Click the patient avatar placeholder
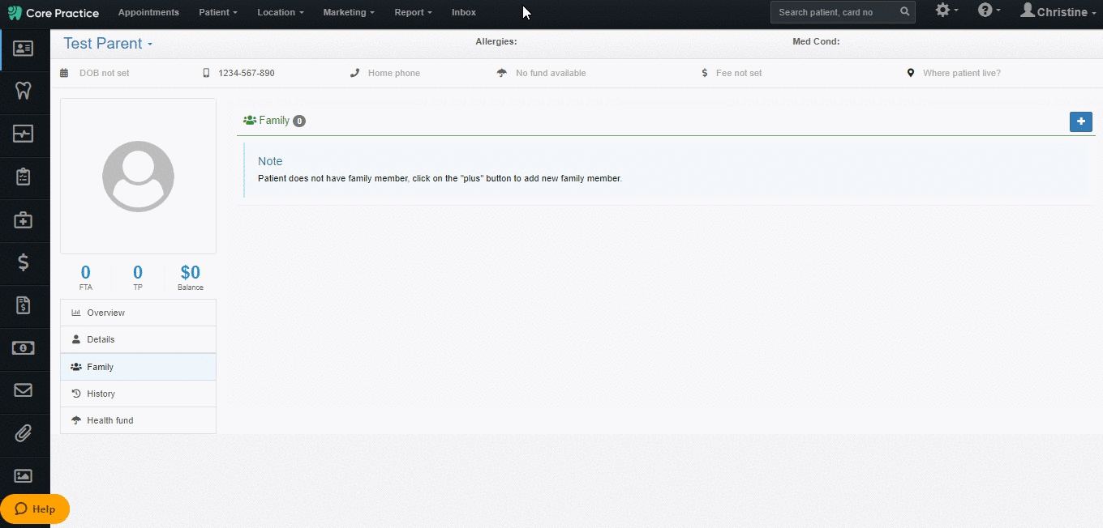The image size is (1103, 528). 138,177
